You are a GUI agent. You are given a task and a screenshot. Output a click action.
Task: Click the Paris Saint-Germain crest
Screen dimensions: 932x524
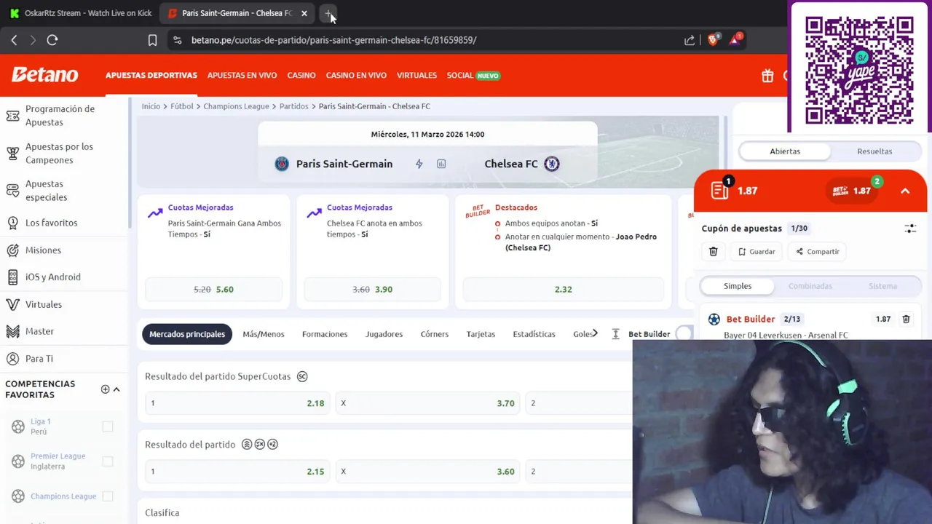click(282, 164)
